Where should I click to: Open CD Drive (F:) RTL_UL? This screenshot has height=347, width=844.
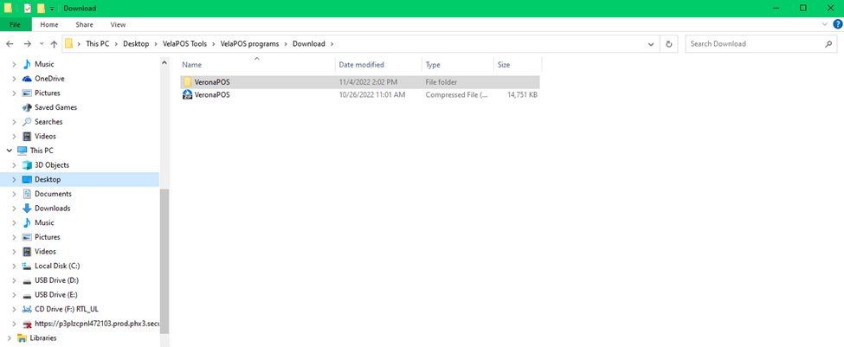(x=63, y=309)
